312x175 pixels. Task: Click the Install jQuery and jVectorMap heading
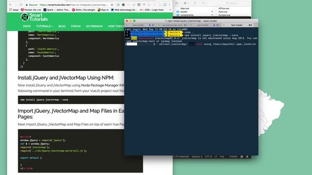(66, 78)
